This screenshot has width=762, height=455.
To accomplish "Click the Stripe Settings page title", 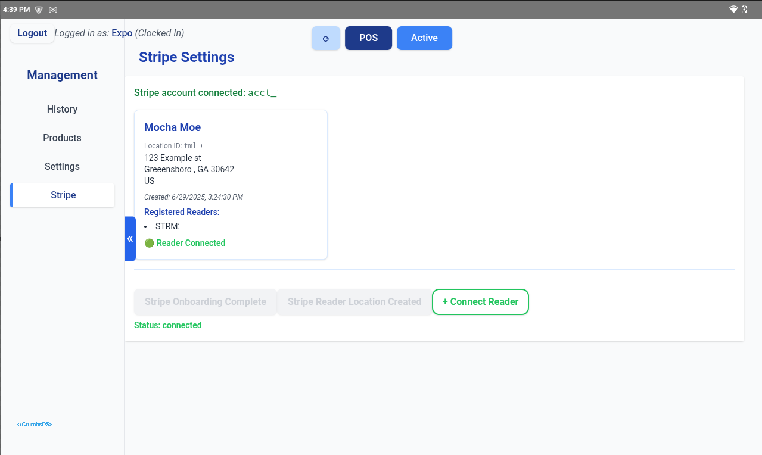I will click(186, 57).
